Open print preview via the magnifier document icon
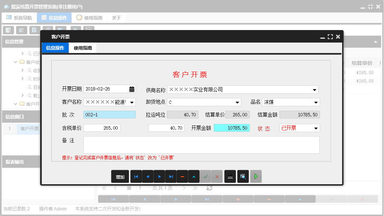Image resolution: width=384 pixels, height=216 pixels. (x=243, y=177)
